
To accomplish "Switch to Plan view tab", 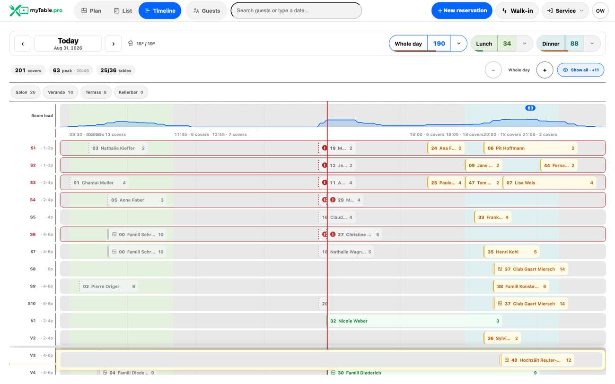I will click(x=91, y=10).
